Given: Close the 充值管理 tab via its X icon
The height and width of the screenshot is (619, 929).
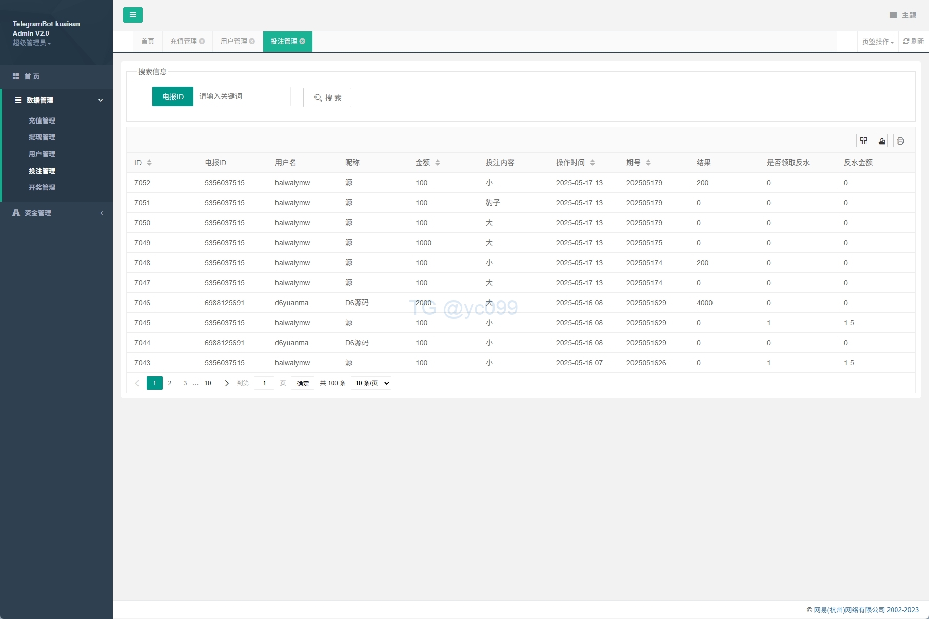Looking at the screenshot, I should (x=202, y=42).
